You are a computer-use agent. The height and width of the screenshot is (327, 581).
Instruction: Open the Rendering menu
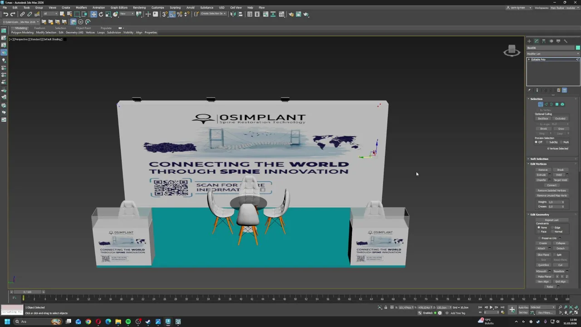[x=139, y=8]
